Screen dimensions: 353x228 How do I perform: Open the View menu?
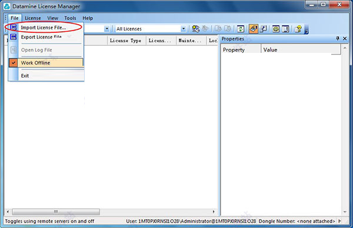point(53,18)
